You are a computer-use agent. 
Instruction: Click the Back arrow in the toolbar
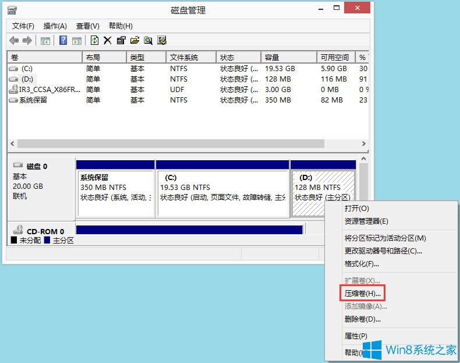(14, 40)
